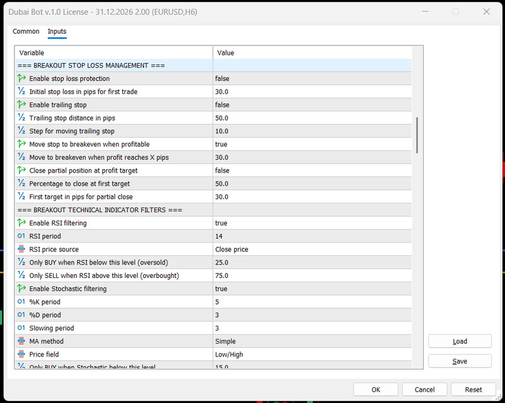Click the OK button
This screenshot has height=403, width=505.
(376, 390)
